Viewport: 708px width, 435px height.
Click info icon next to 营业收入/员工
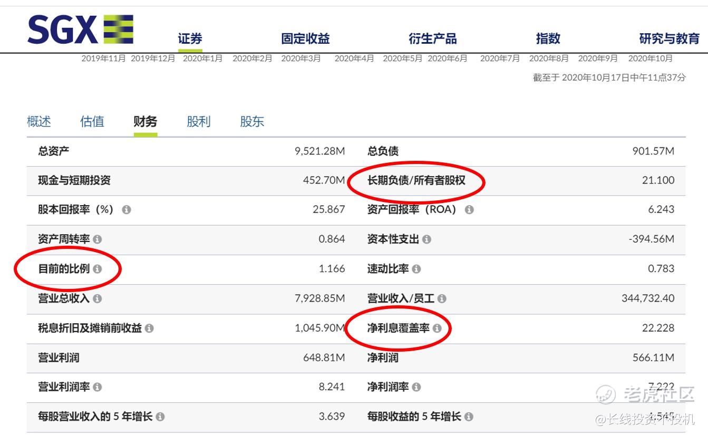point(442,299)
